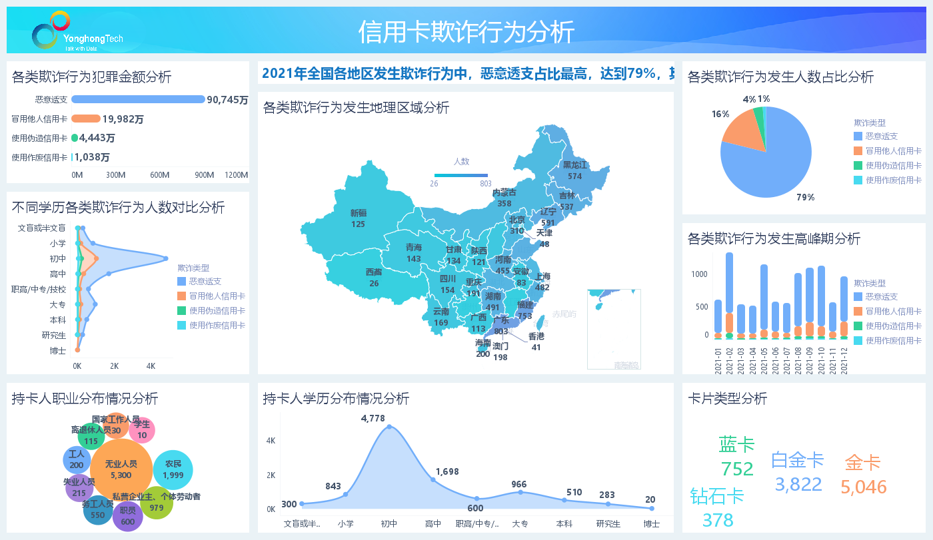This screenshot has width=933, height=540.
Task: Select the green 私营企业主 bubble showing 979
Action: tap(156, 503)
